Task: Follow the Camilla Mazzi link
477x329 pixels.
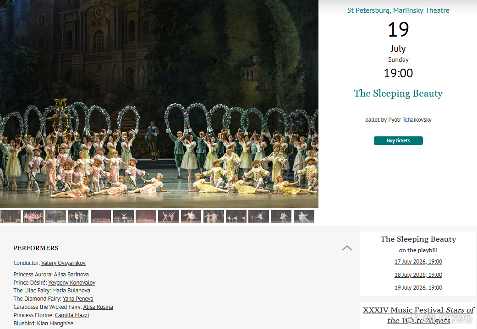Action: [72, 315]
